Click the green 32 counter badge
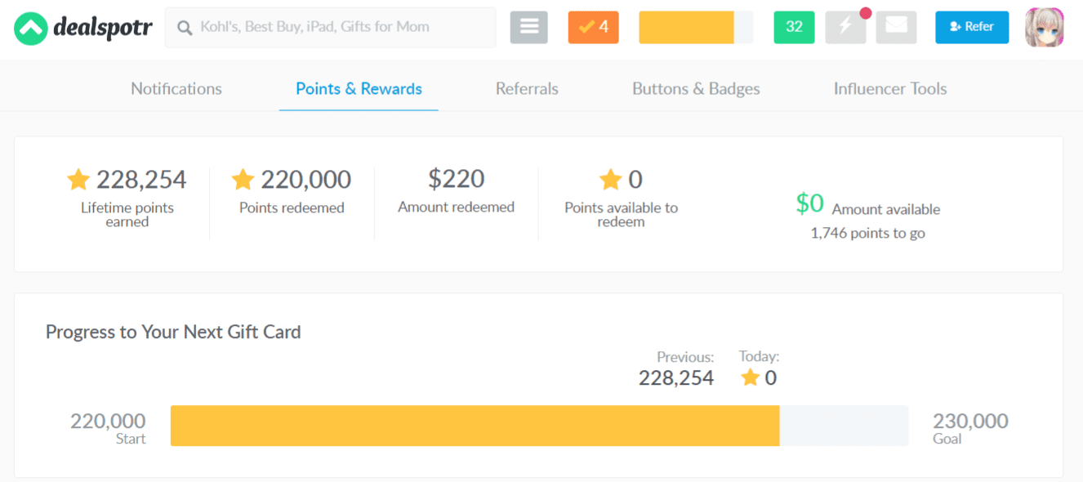The image size is (1083, 482). point(794,27)
